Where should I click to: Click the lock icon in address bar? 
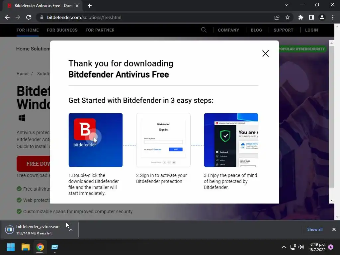[x=42, y=17]
